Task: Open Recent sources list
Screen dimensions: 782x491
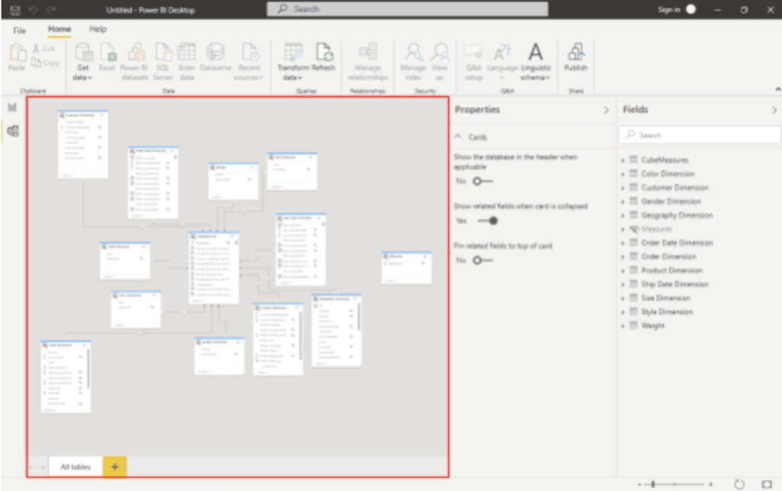Action: [x=250, y=62]
